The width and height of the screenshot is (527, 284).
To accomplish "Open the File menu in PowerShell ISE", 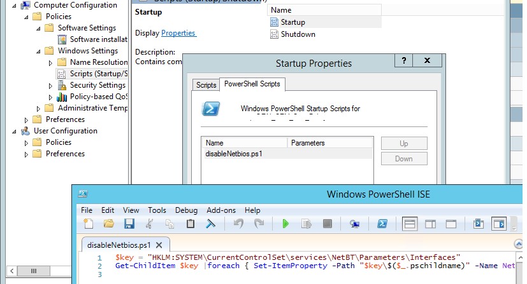I will click(87, 210).
